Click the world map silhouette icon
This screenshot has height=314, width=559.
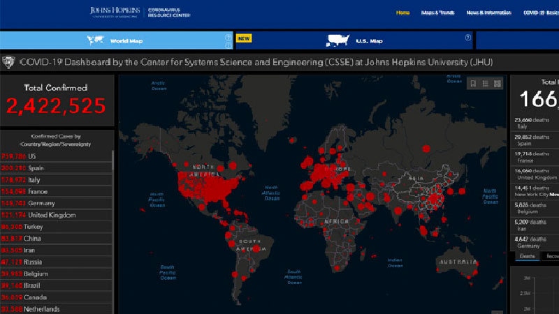coord(96,40)
